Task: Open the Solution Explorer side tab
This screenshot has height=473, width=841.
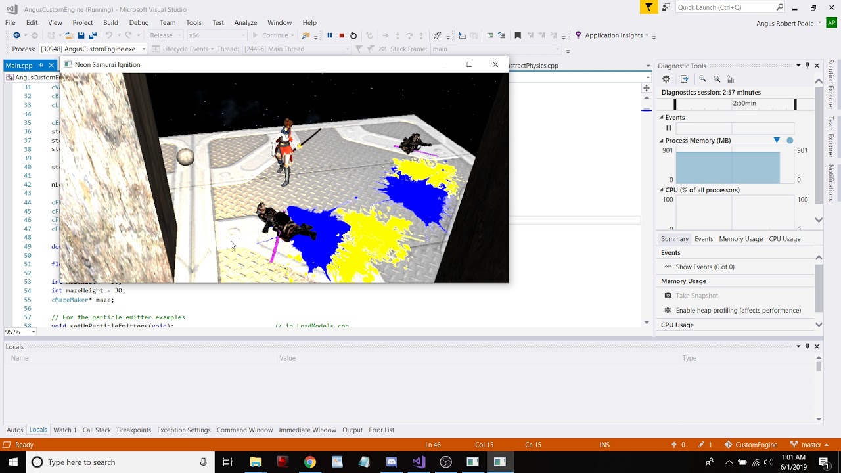Action: click(831, 84)
